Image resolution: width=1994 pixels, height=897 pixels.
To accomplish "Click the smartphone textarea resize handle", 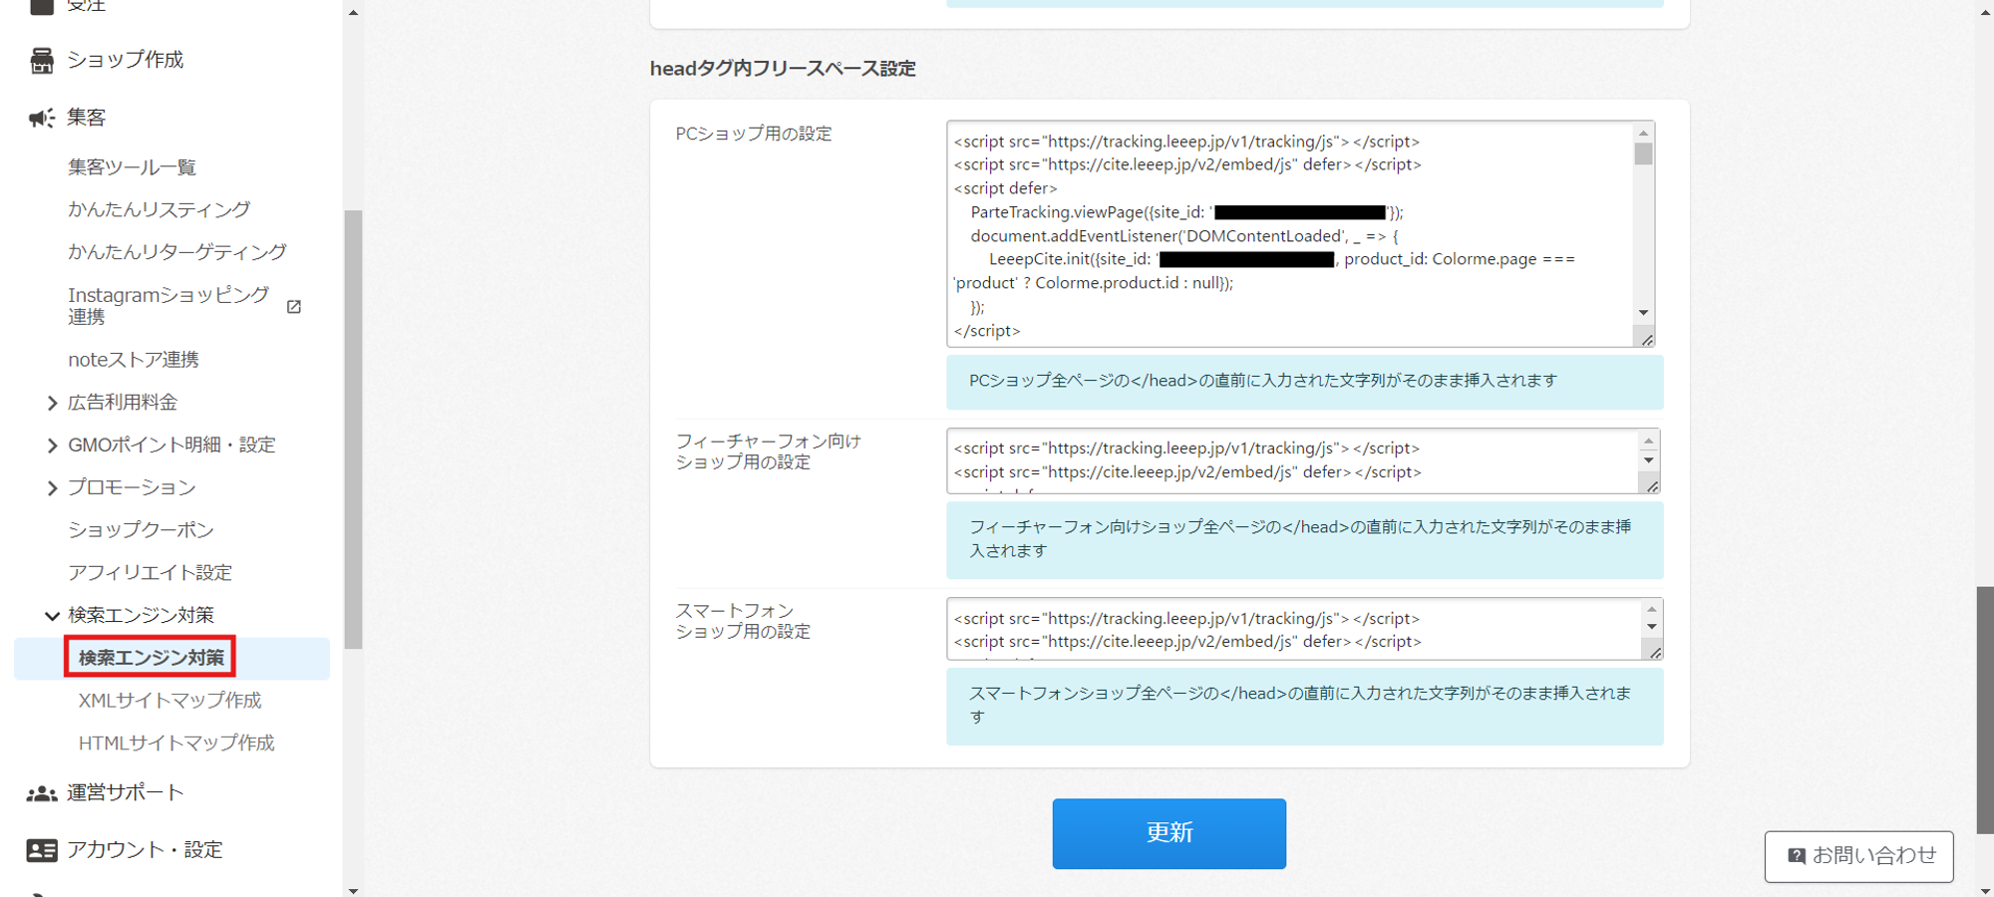I will coord(1654,652).
